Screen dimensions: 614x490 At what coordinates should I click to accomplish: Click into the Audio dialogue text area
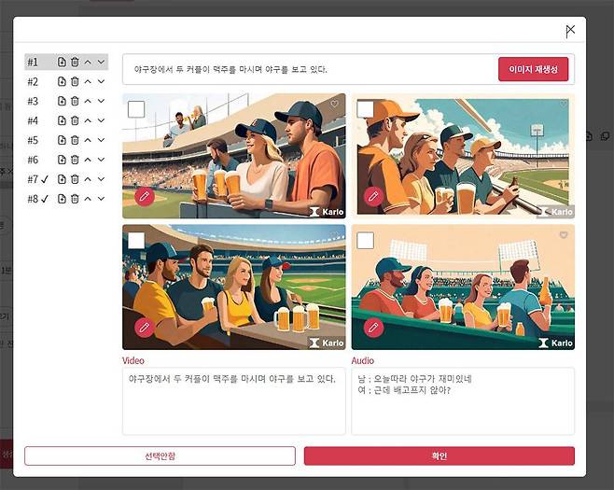click(x=463, y=401)
